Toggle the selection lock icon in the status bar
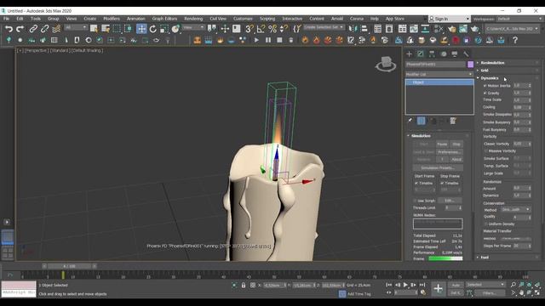This screenshot has width=545, height=306. click(x=244, y=286)
